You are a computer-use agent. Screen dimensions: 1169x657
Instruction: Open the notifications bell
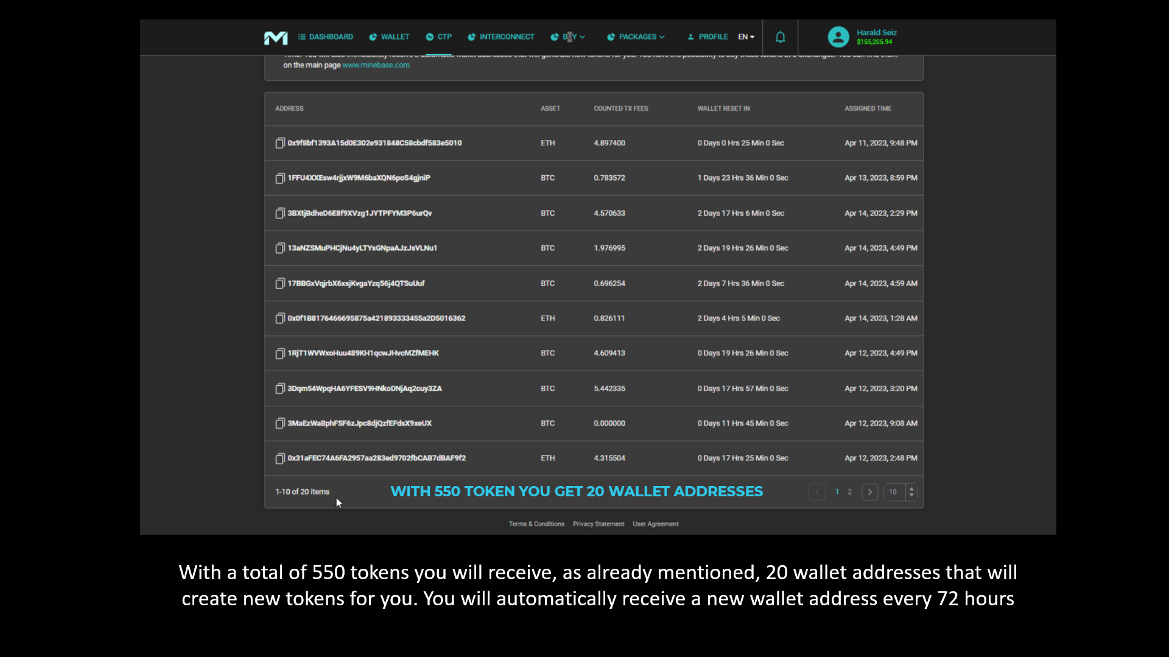pyautogui.click(x=780, y=37)
